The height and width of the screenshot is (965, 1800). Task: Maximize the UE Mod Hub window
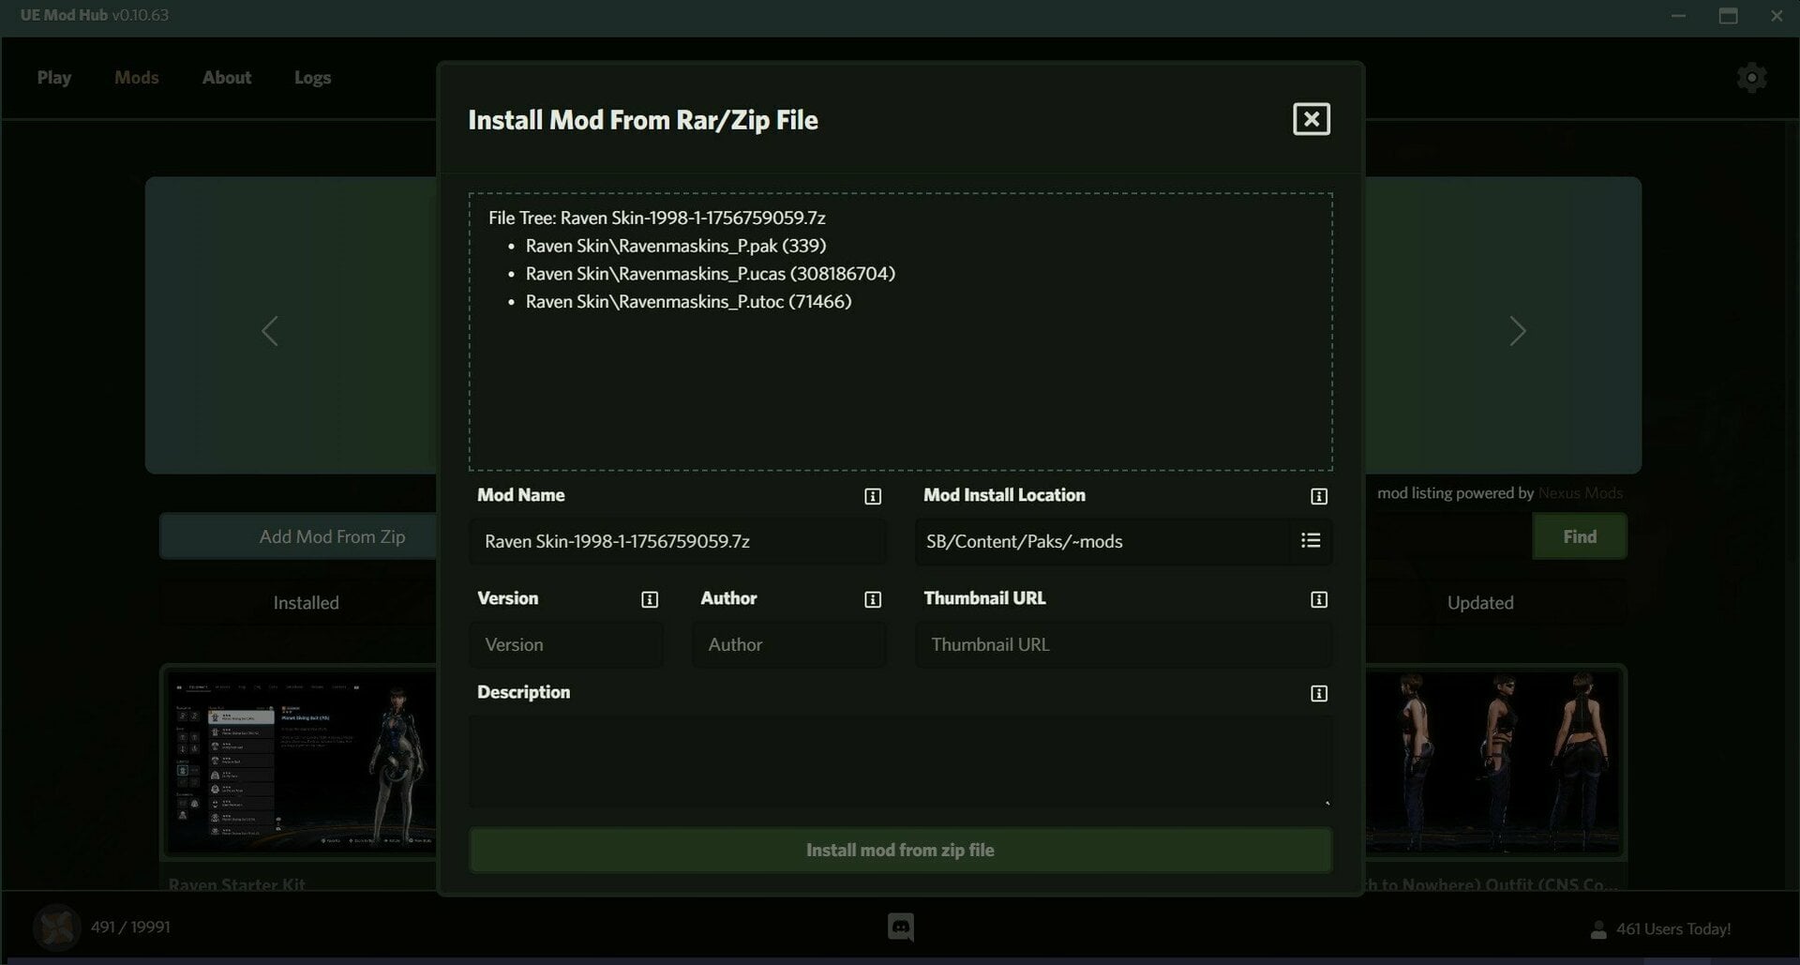(x=1728, y=16)
